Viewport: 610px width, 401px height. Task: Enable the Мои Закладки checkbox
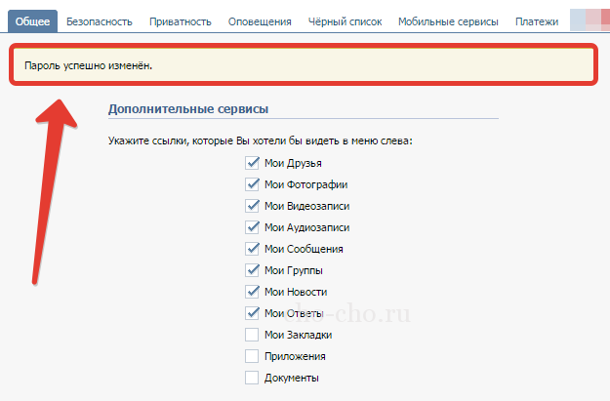point(252,335)
